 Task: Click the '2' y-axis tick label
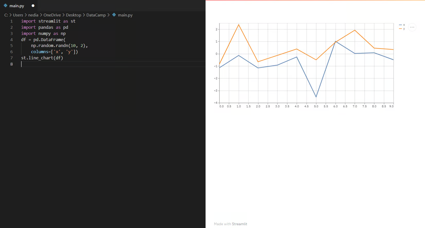(217, 29)
